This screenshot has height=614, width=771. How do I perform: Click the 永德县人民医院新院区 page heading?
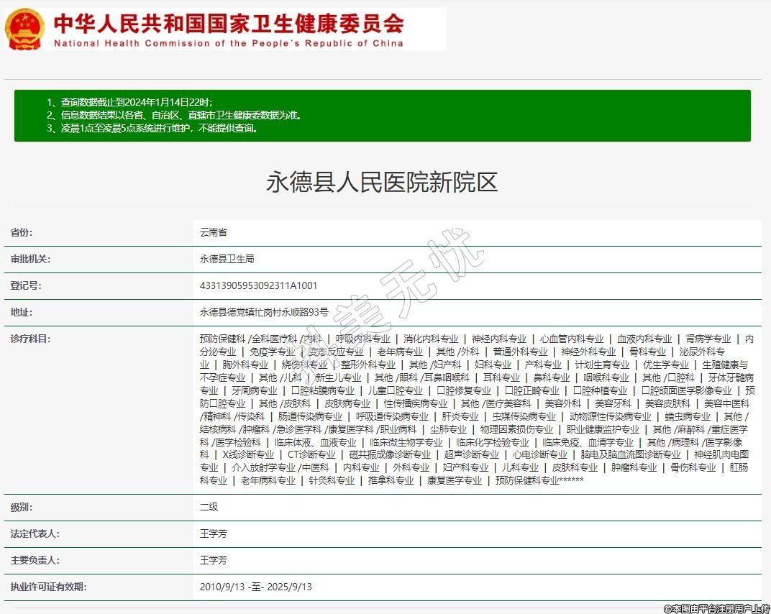(x=382, y=182)
